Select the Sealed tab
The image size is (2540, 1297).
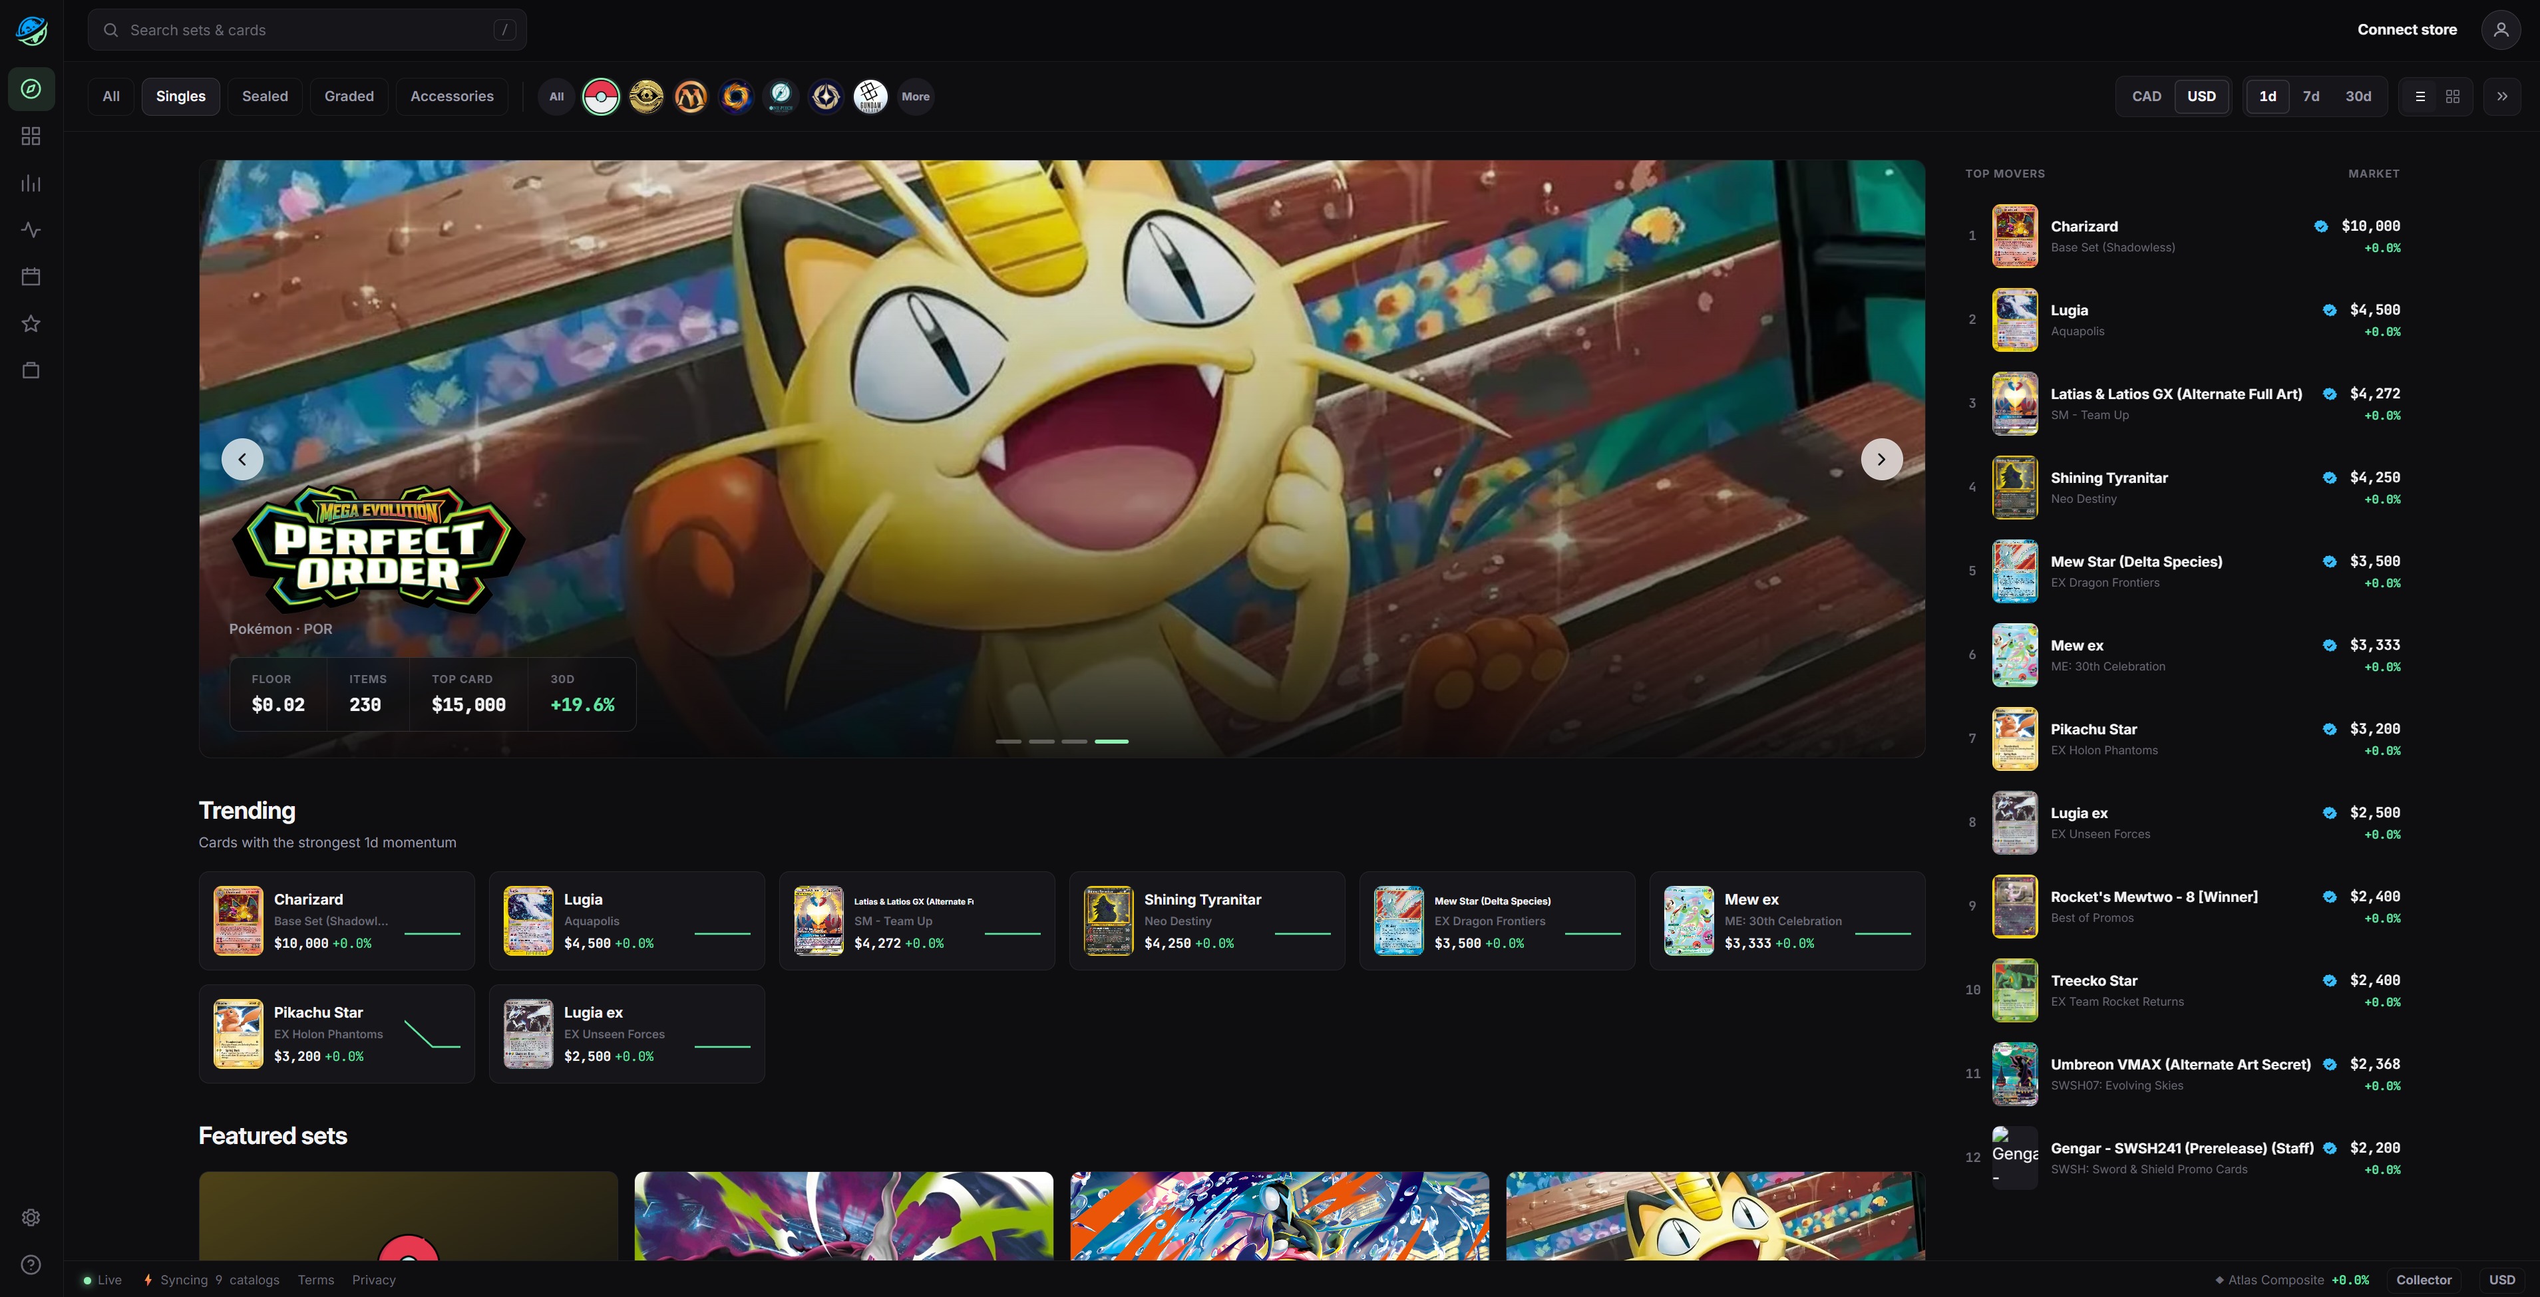pyautogui.click(x=266, y=96)
